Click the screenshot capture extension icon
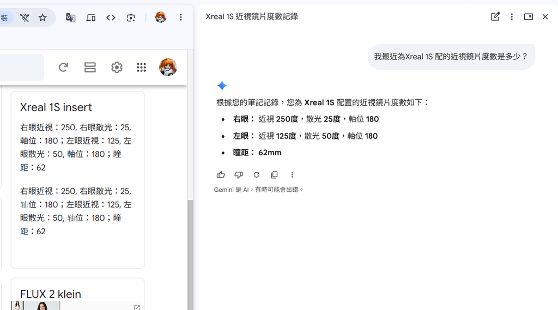Viewport: 558px width, 310px height. click(x=131, y=17)
